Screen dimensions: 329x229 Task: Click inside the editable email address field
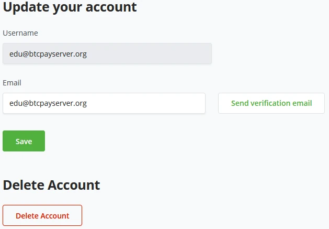pos(104,103)
